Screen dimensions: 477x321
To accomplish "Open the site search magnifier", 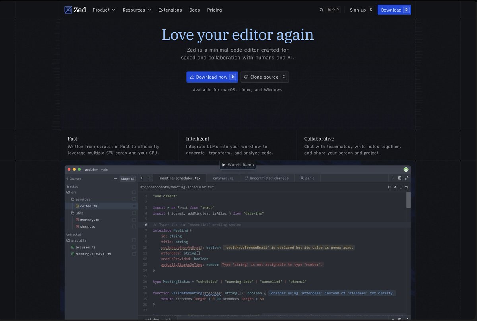I will click(x=322, y=10).
